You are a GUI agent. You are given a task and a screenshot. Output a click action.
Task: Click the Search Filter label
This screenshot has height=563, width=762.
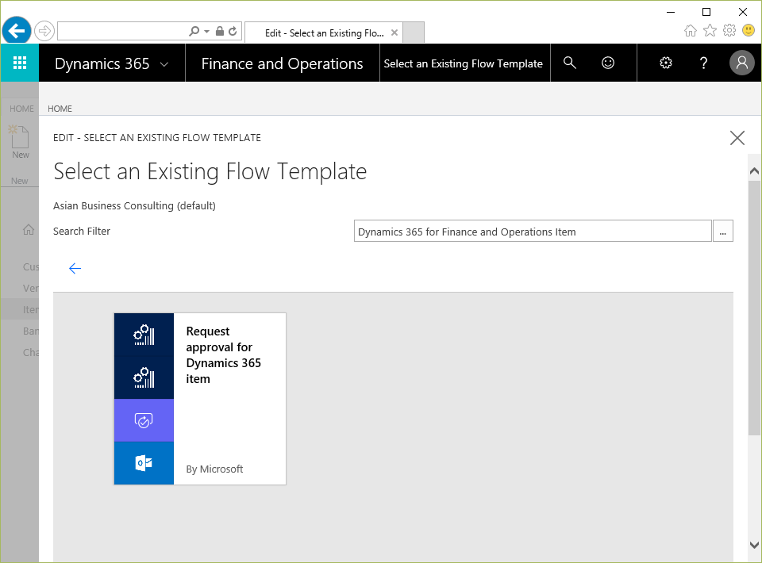tap(82, 231)
